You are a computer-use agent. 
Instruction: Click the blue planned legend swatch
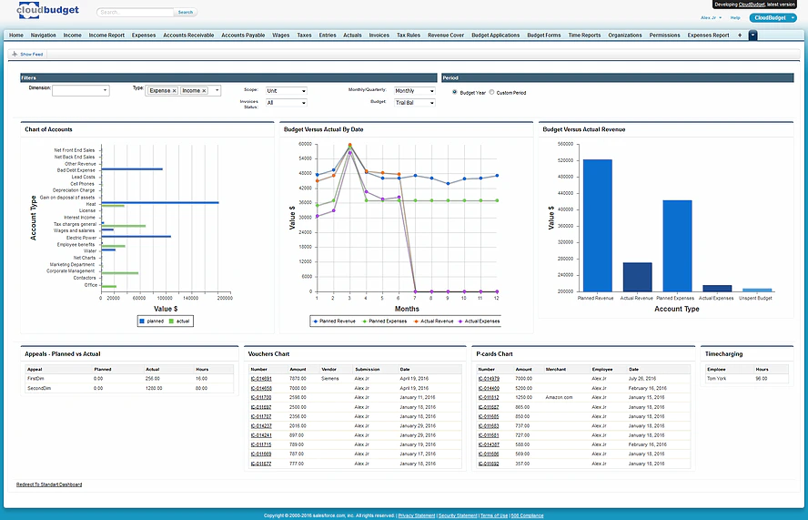pos(142,321)
